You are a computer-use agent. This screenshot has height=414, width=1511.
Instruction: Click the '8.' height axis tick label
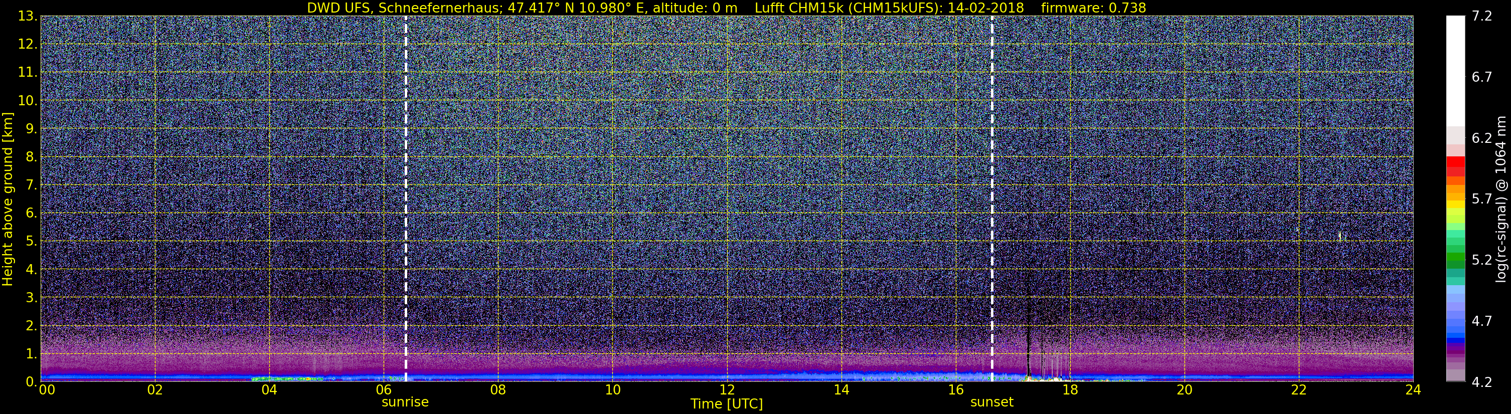click(31, 157)
